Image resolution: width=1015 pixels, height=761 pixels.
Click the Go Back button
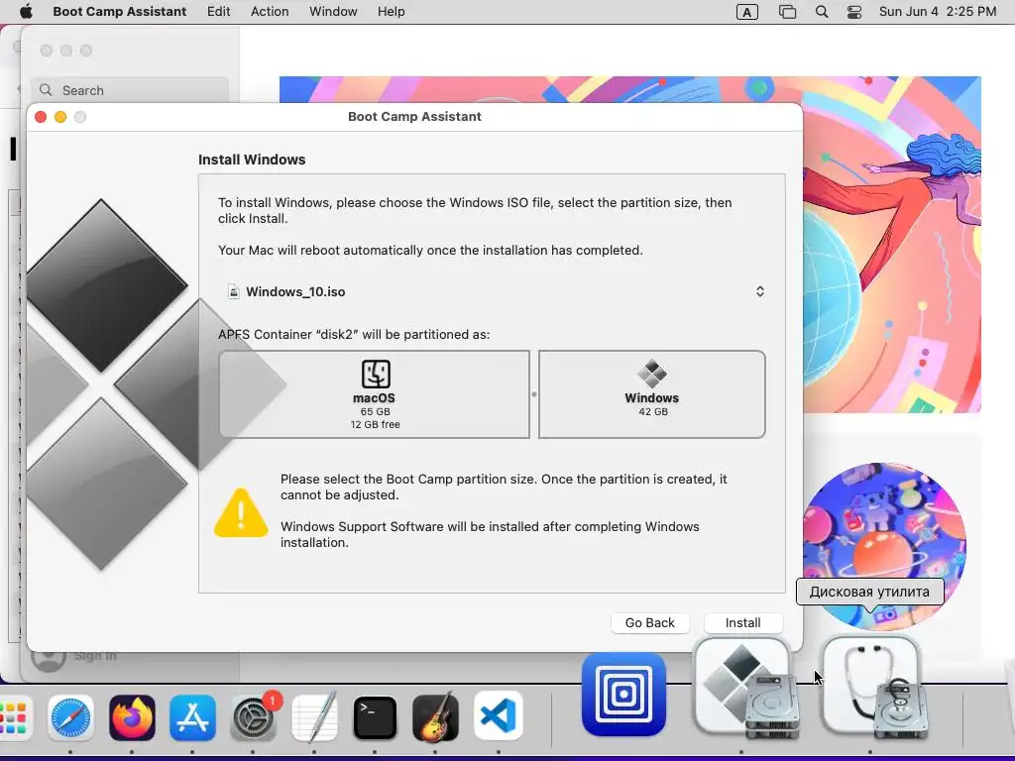(650, 622)
